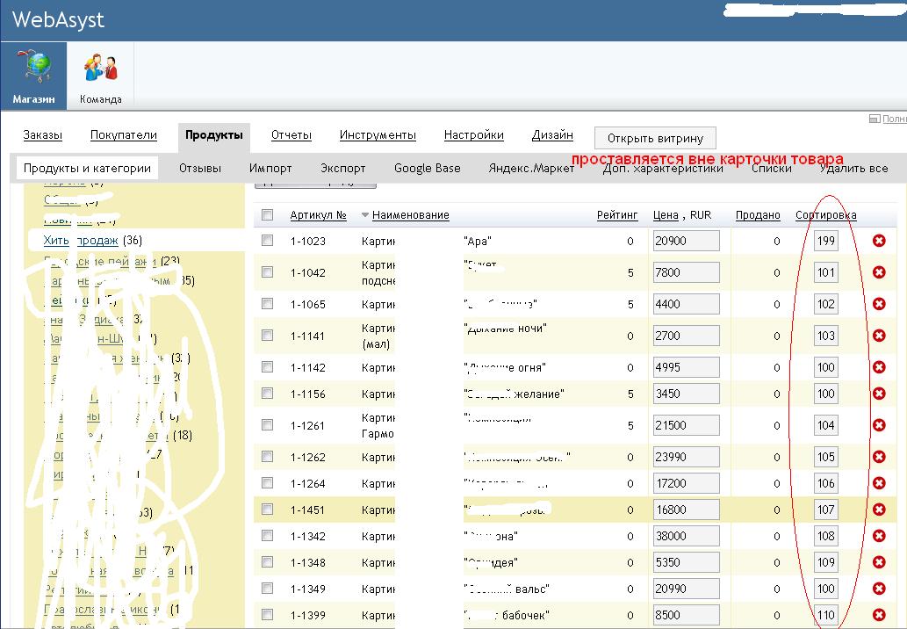Delete product 1-1023 with red cross icon
Screen dimensions: 907x629
[x=879, y=241]
